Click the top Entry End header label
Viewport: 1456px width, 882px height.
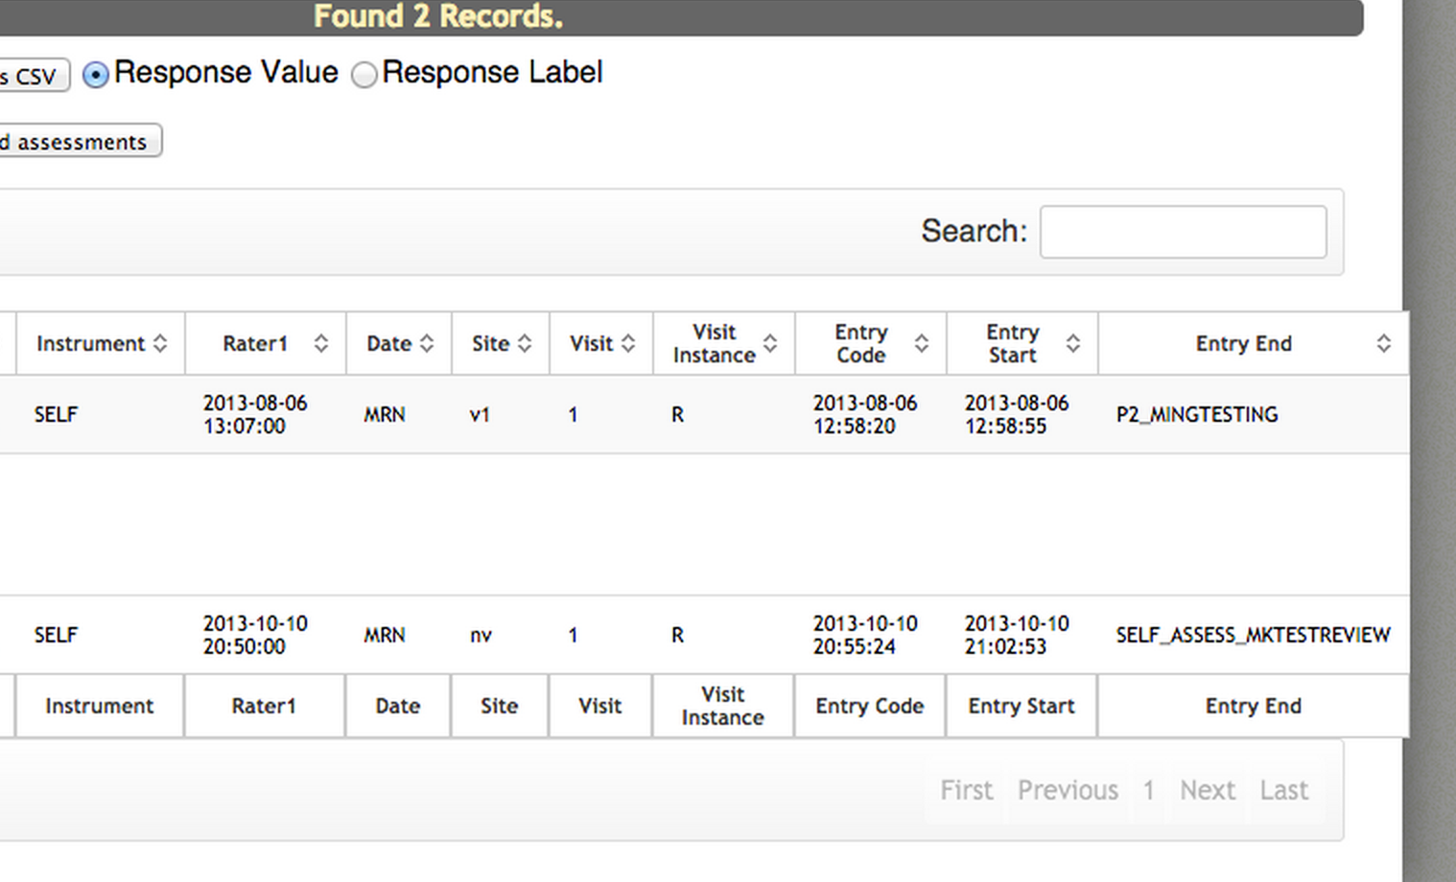pyautogui.click(x=1243, y=343)
